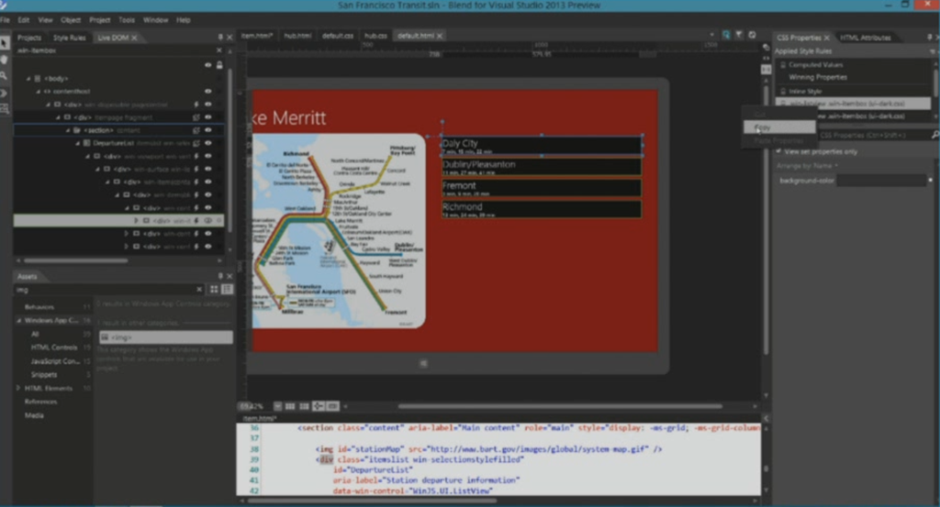The width and height of the screenshot is (940, 507).
Task: Close the default.html document tab
Action: click(x=440, y=36)
